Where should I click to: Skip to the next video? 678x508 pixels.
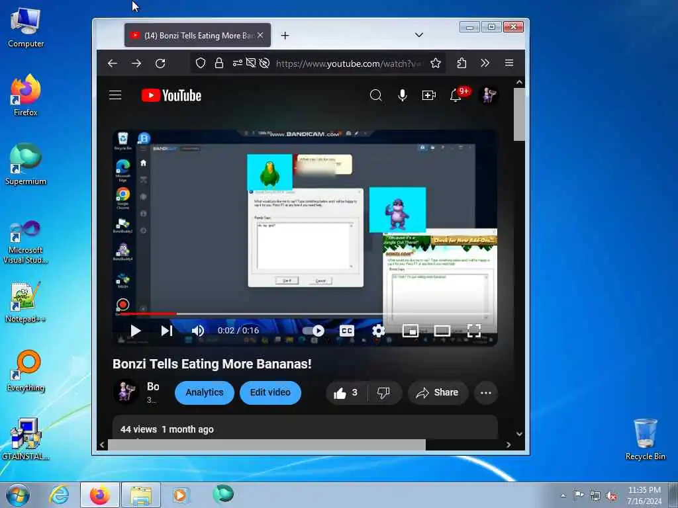pos(166,331)
